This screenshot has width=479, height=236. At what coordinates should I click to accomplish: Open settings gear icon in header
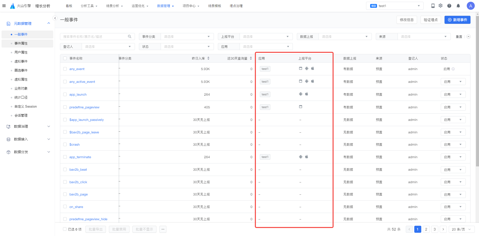tap(441, 6)
